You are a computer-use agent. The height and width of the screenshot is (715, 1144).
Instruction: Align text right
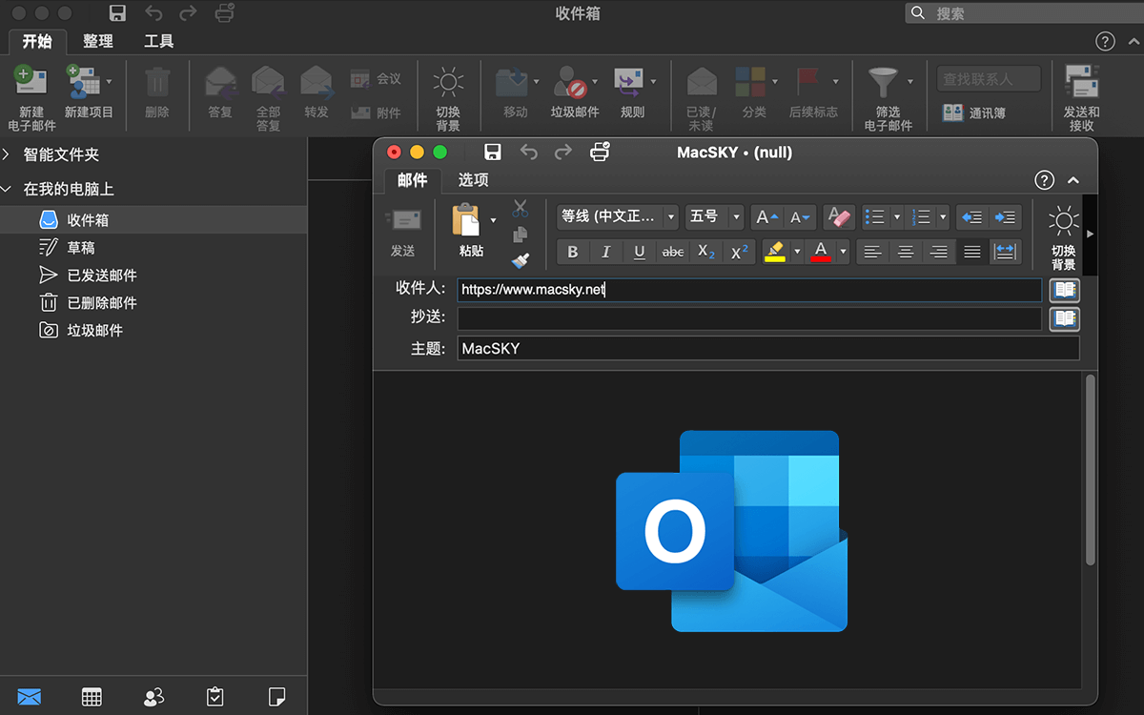point(939,252)
